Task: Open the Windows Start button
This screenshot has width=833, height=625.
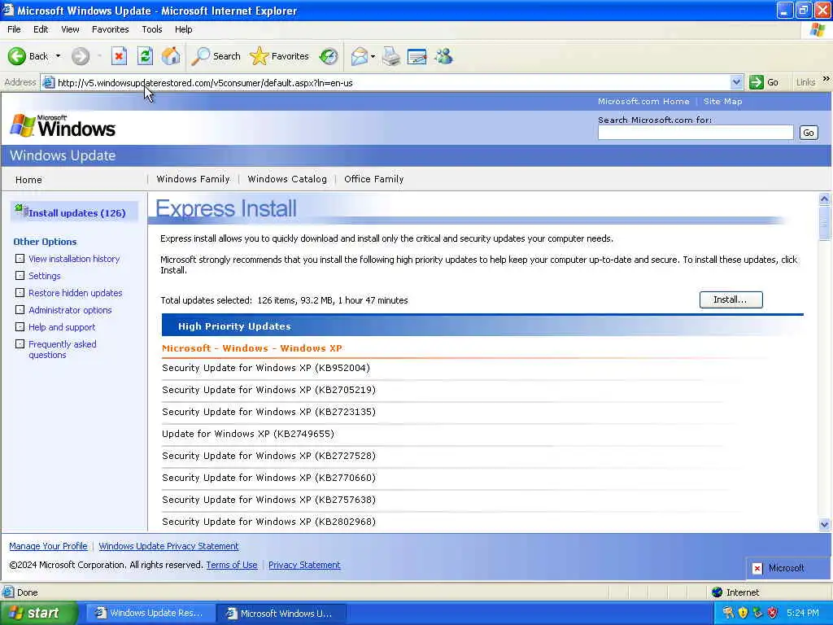Action: [x=38, y=613]
